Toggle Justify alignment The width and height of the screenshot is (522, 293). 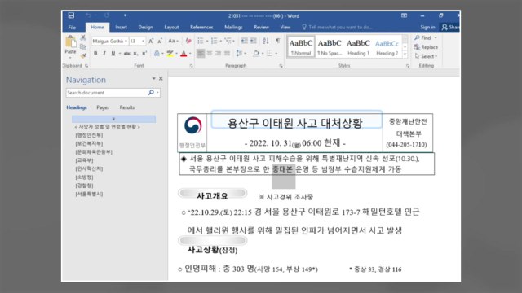click(227, 53)
